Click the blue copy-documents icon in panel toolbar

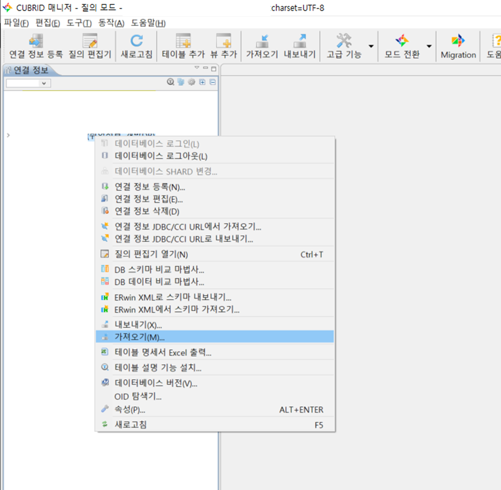coord(181,82)
